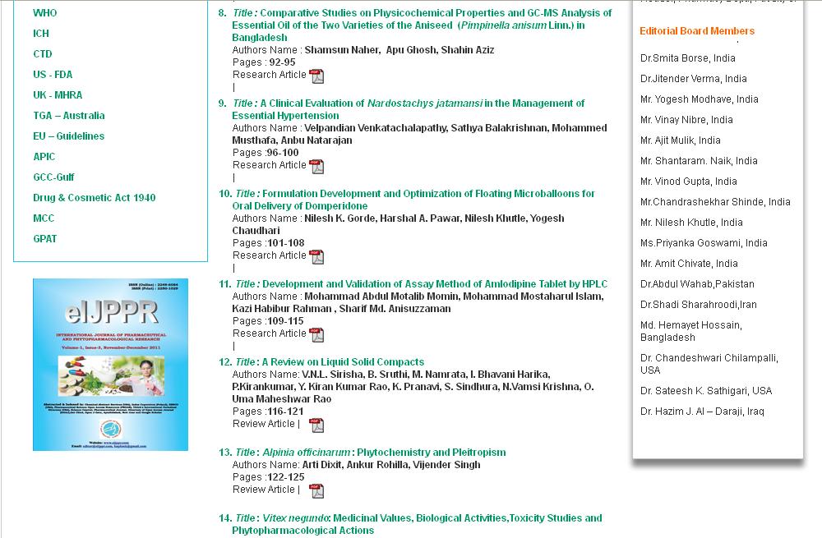Open Drug & Cosmetic Act 1940 link
Viewport: 822px width, 538px height.
(x=94, y=198)
